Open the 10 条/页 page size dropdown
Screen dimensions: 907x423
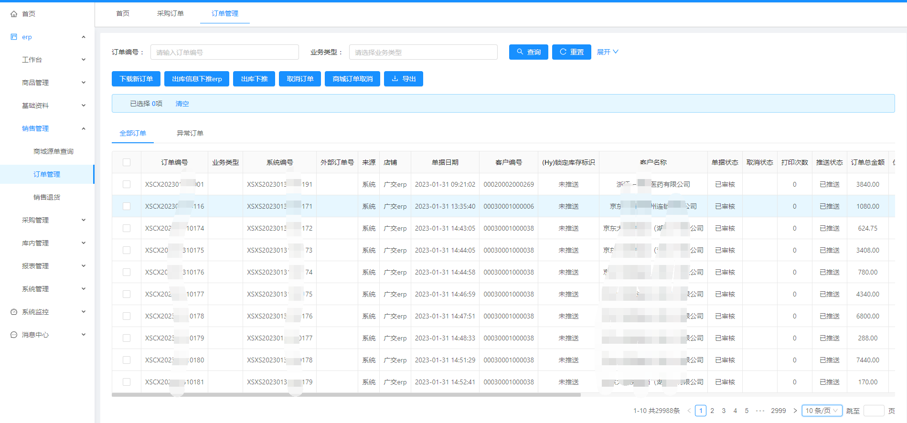tap(822, 411)
